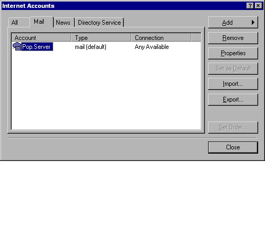Click the Set Order... button

point(233,127)
